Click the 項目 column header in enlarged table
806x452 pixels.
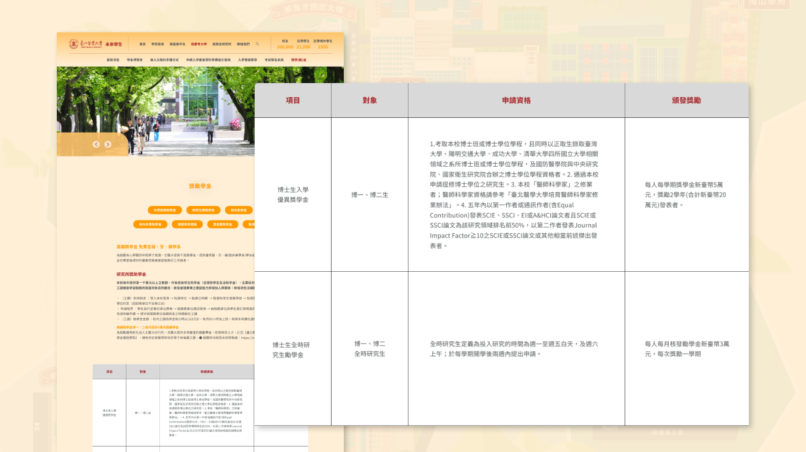point(293,100)
